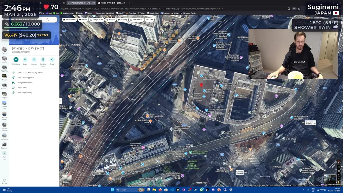This screenshot has width=343, height=193.
Task: Click the red dropped pin on the map
Action: [x=202, y=85]
